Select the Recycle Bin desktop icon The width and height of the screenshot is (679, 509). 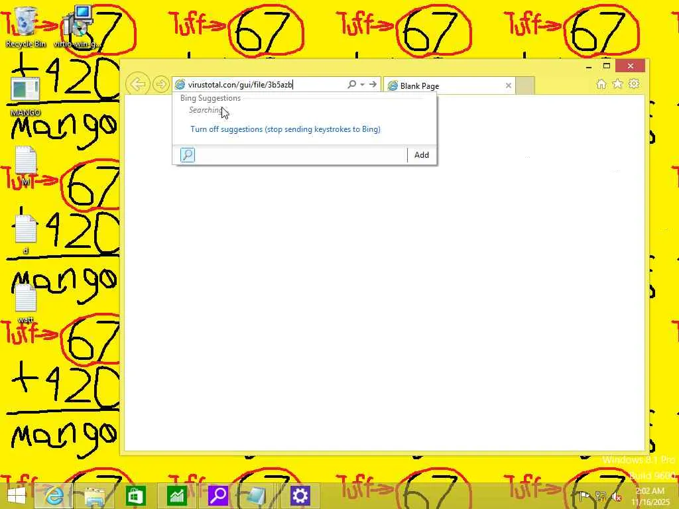26,27
